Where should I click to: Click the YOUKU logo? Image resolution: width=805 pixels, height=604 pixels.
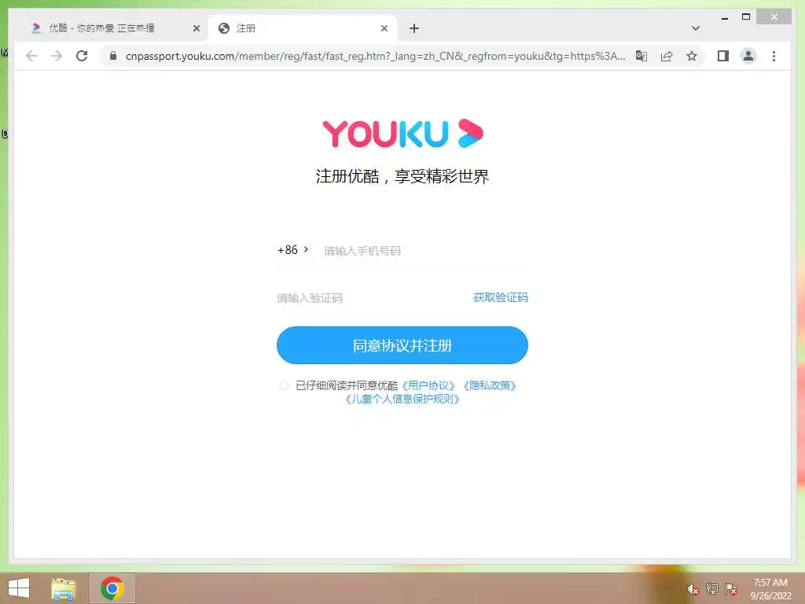tap(402, 134)
